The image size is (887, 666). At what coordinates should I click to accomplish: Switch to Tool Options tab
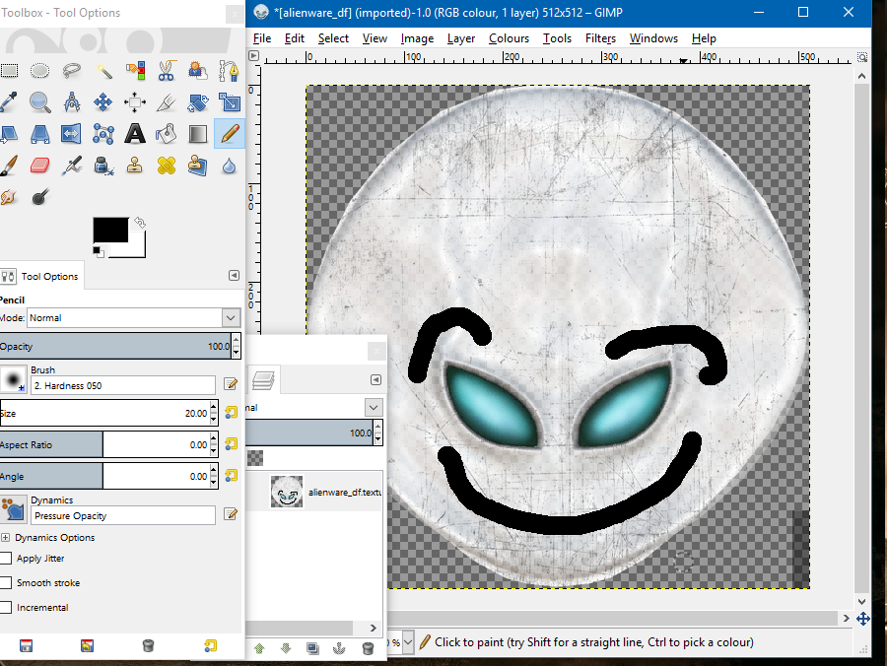pyautogui.click(x=41, y=276)
